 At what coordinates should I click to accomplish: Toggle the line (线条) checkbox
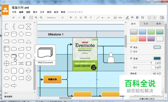(x=131, y=58)
